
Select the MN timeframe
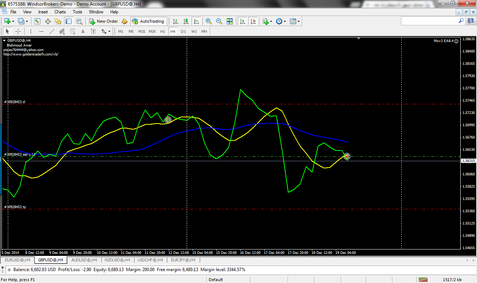point(204,31)
